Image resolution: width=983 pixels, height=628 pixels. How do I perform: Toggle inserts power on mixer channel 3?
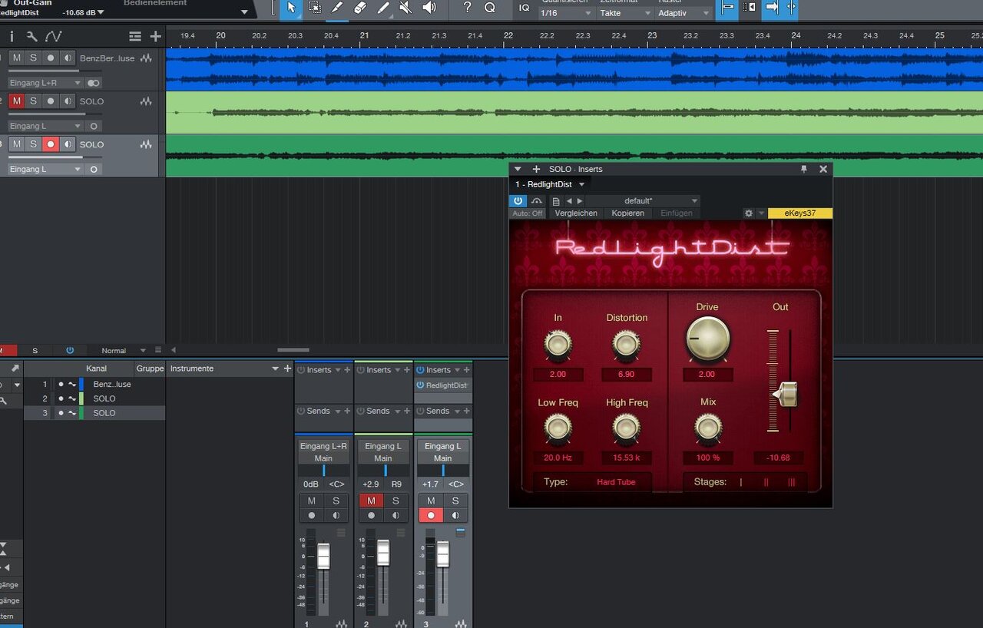point(420,370)
